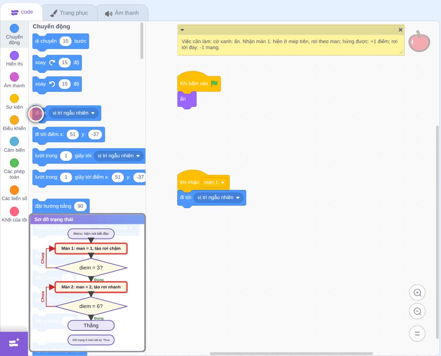Open the Âm thanh blocks category
The height and width of the screenshot is (356, 441).
(14, 80)
